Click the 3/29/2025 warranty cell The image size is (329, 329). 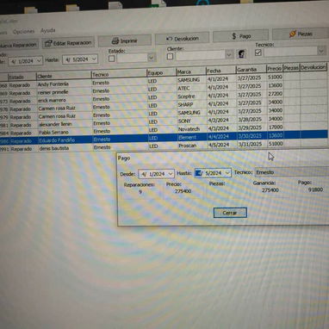[x=251, y=127]
